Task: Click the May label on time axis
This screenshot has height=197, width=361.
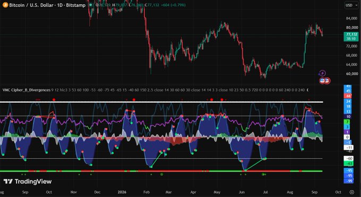Action: coord(217,192)
